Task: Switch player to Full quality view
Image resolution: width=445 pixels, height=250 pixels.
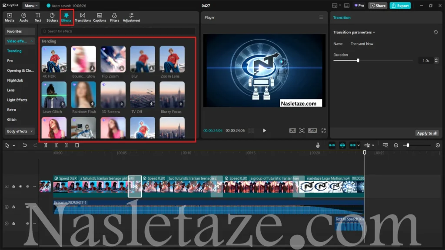Action: pos(292,130)
